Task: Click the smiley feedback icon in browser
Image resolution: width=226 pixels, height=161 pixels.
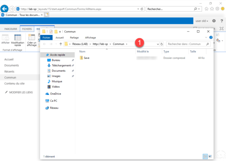Action: pos(223,9)
